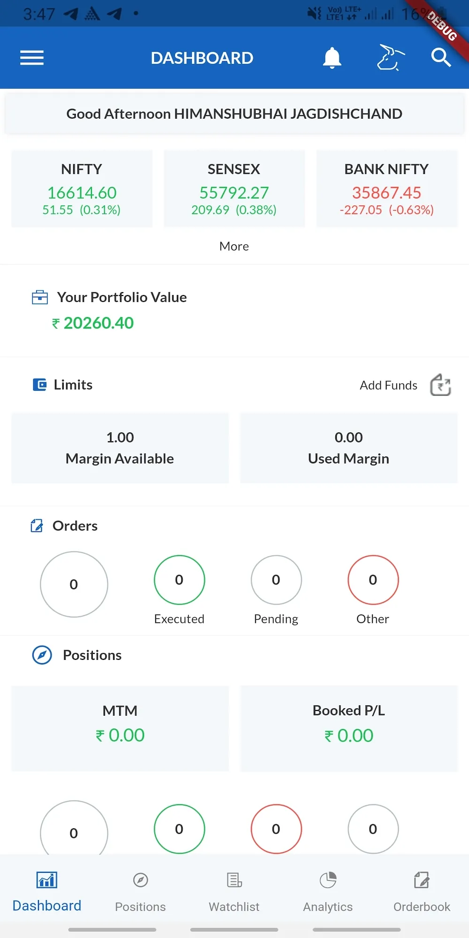Open the Analytics tab
This screenshot has width=469, height=938.
pos(328,891)
